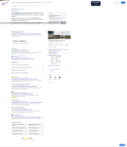
Task: Click the Website button in knowledge panel
Action: coord(51,45)
